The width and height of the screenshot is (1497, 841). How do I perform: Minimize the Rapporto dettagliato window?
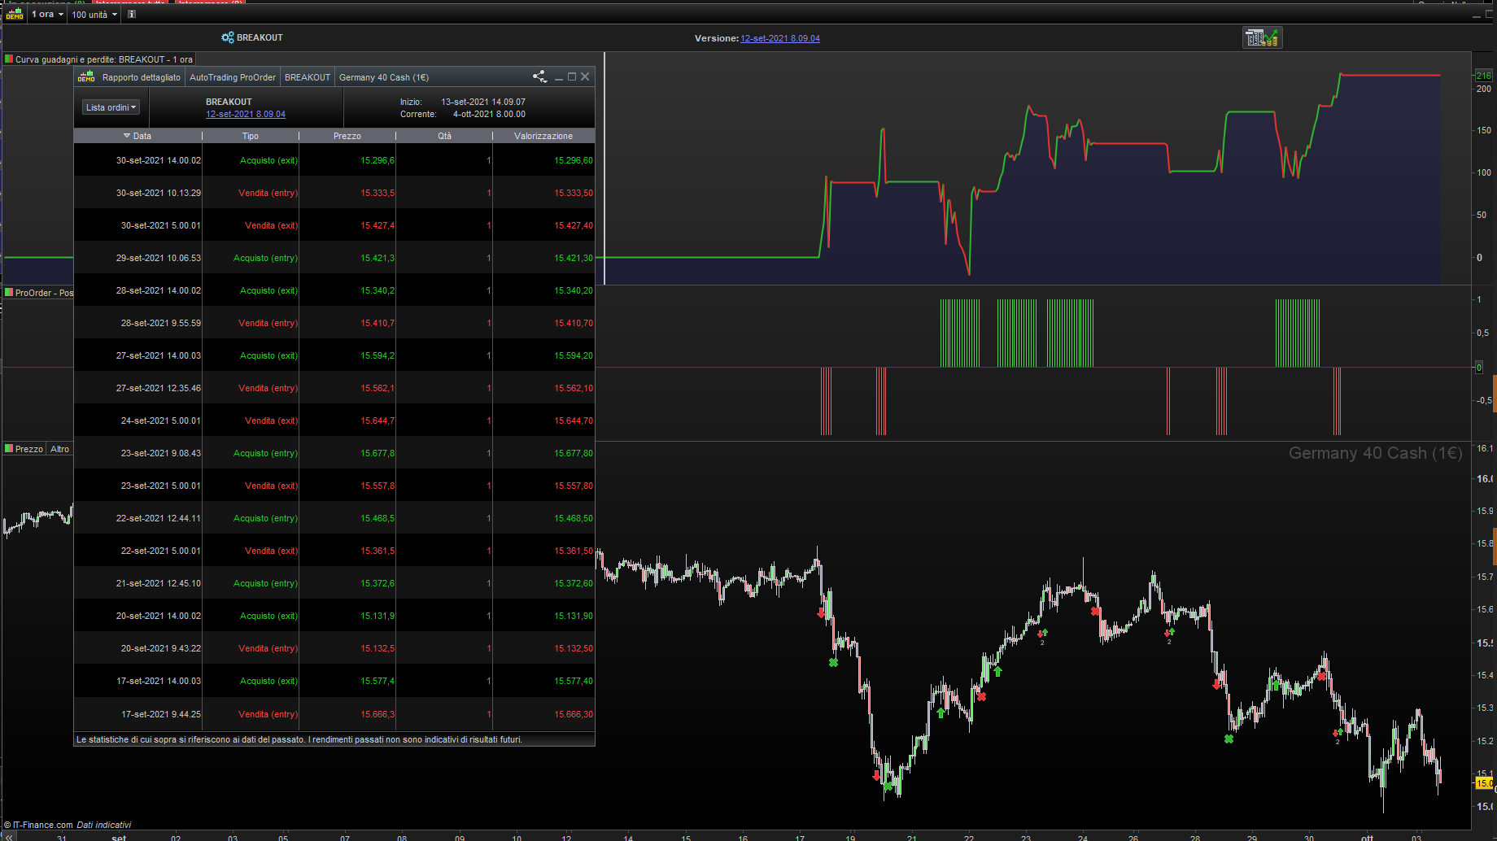click(x=559, y=77)
